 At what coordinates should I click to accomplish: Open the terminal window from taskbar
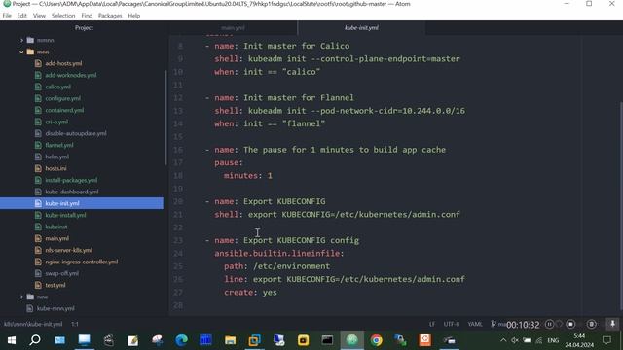327,340
